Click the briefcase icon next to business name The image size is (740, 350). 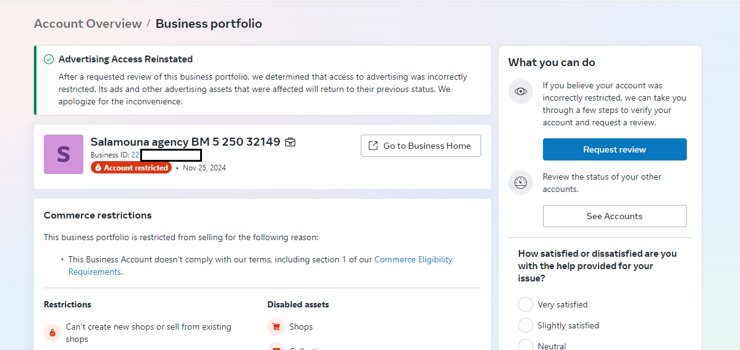[291, 142]
